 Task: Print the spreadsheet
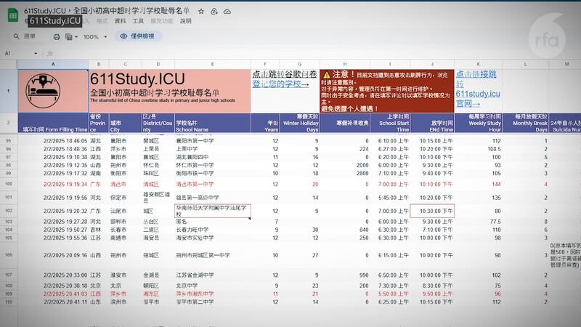(57, 37)
